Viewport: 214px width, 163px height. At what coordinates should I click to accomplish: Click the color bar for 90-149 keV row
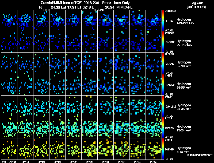point(163,42)
